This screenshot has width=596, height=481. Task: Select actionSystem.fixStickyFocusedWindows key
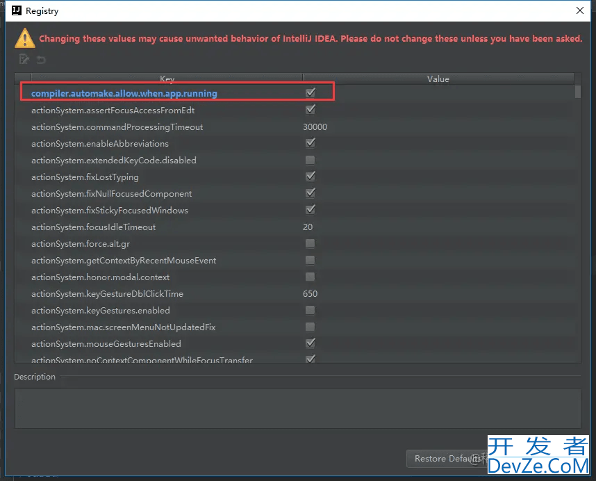[110, 211]
